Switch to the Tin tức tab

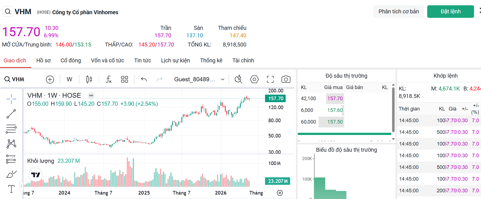143,60
